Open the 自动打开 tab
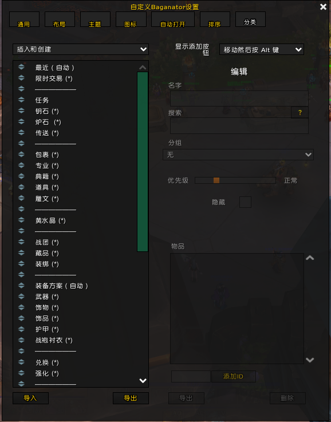331x422 pixels. pos(173,19)
